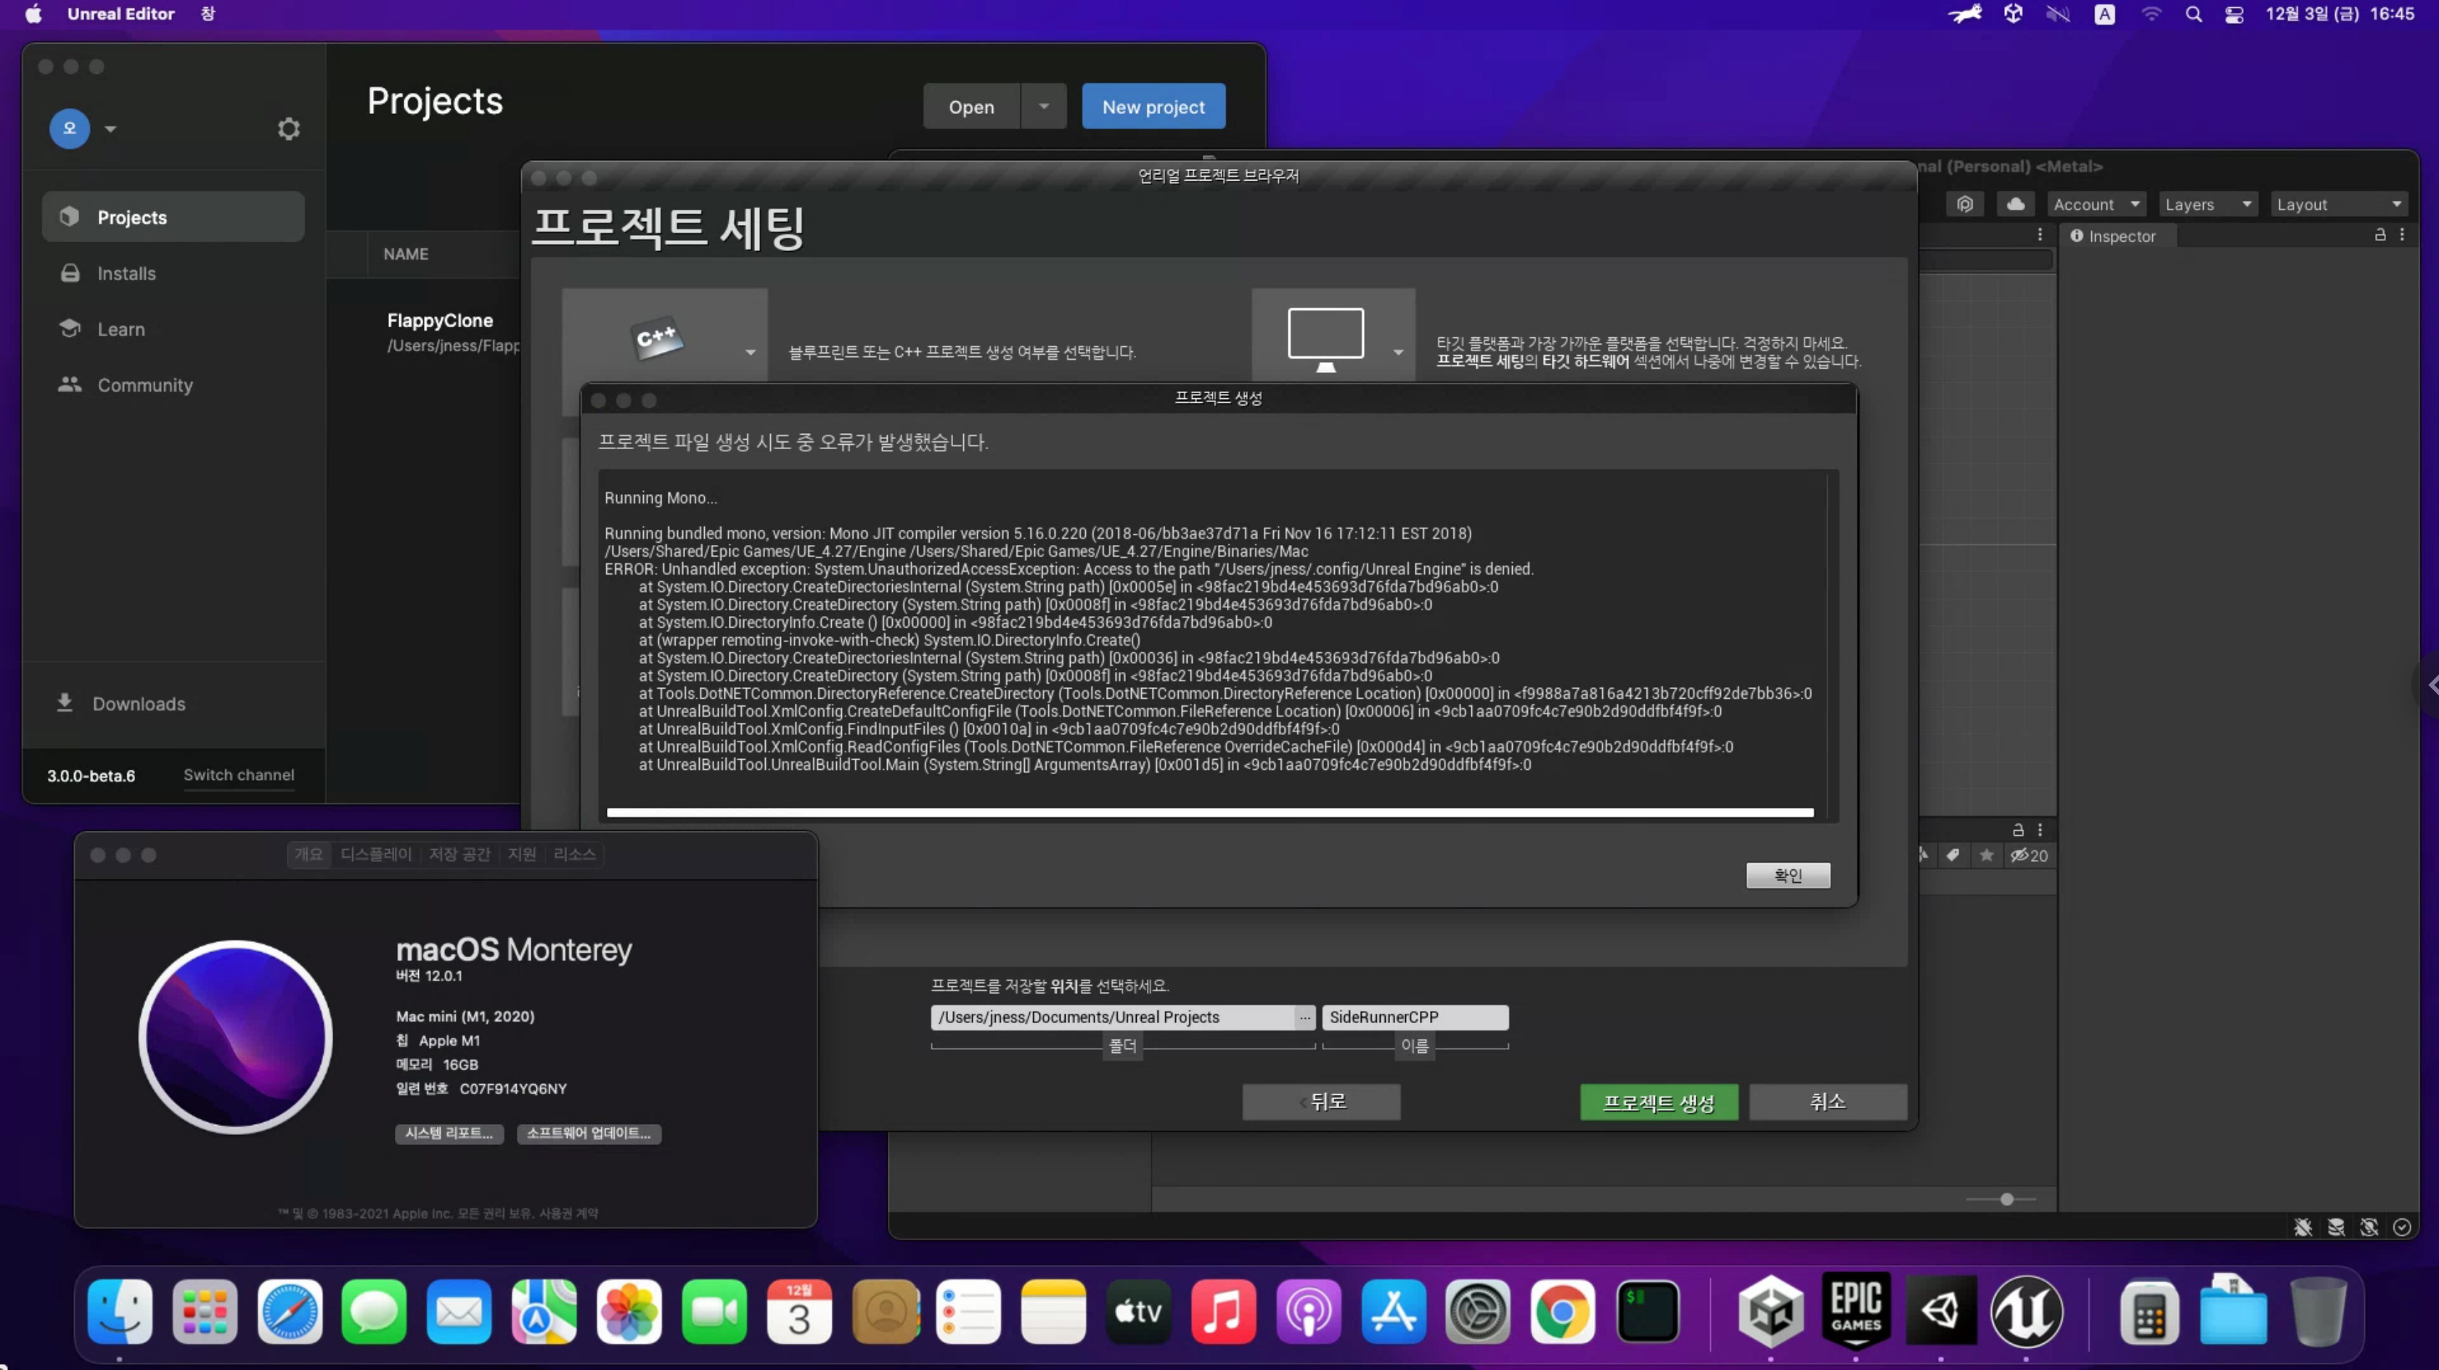Click the 확인 button in the error dialog
This screenshot has width=2439, height=1370.
pyautogui.click(x=1788, y=875)
